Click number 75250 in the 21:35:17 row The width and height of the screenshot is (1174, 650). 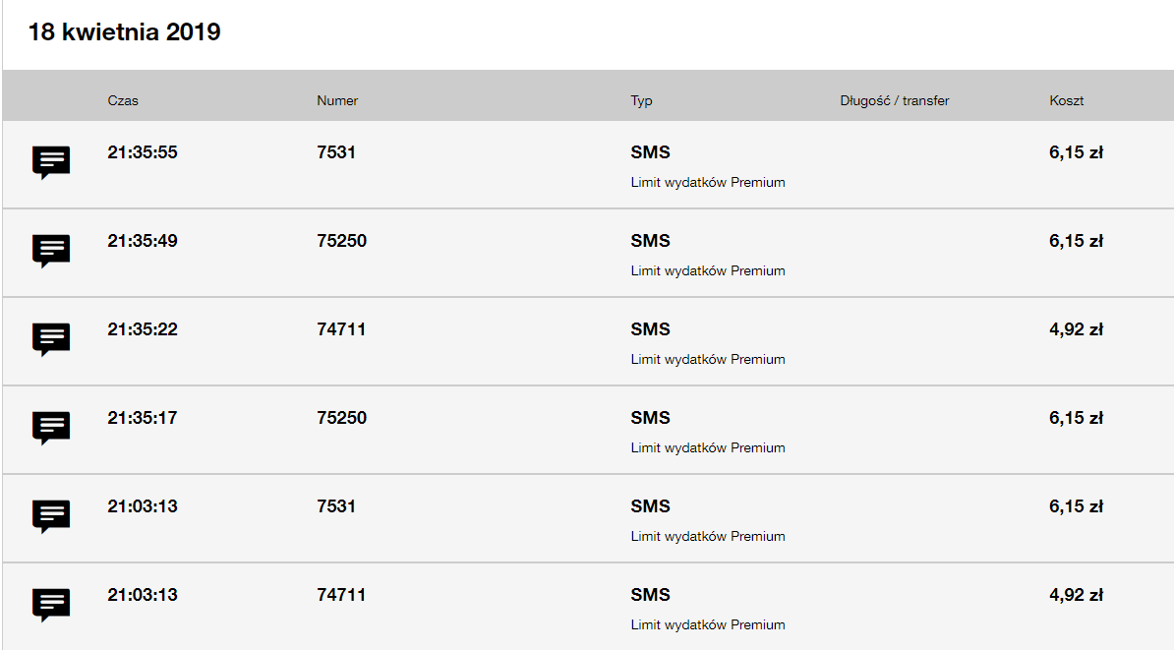tap(341, 417)
